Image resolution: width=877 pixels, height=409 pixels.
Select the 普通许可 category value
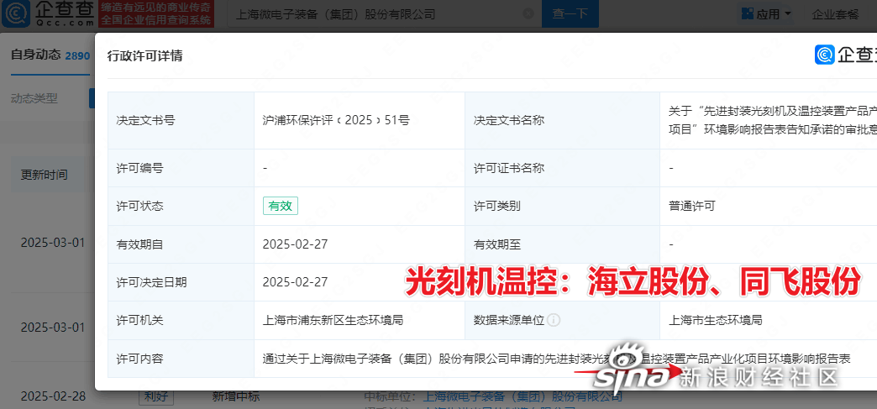(x=692, y=206)
